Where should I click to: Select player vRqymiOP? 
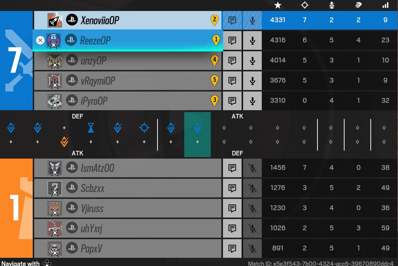[x=128, y=81]
